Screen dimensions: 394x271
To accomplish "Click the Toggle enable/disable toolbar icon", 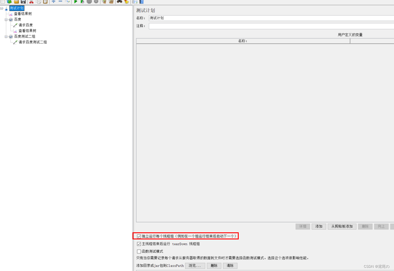I will [67, 1].
